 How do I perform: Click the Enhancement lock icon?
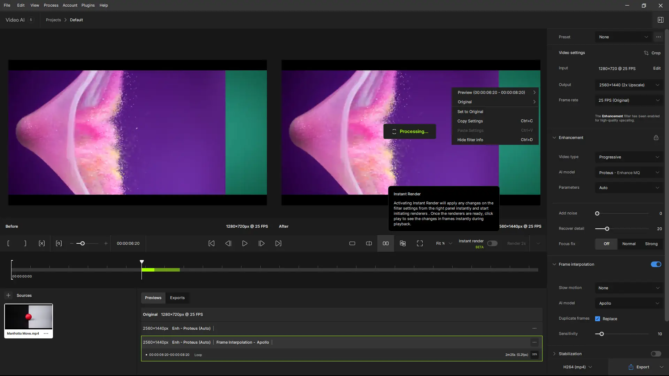[x=656, y=138]
